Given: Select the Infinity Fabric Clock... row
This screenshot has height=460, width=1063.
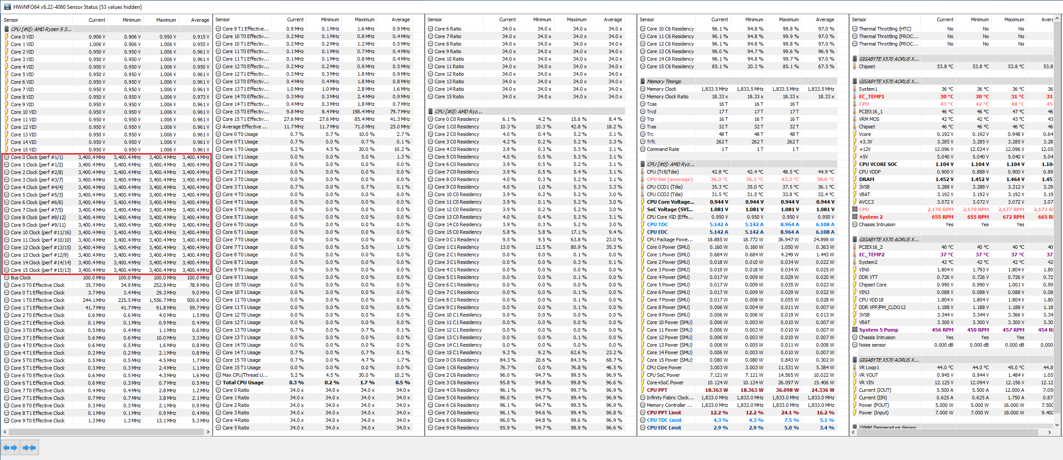Looking at the screenshot, I should click(x=738, y=398).
